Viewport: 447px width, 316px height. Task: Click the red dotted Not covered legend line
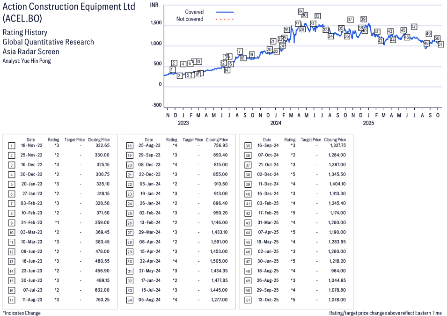tap(225, 19)
